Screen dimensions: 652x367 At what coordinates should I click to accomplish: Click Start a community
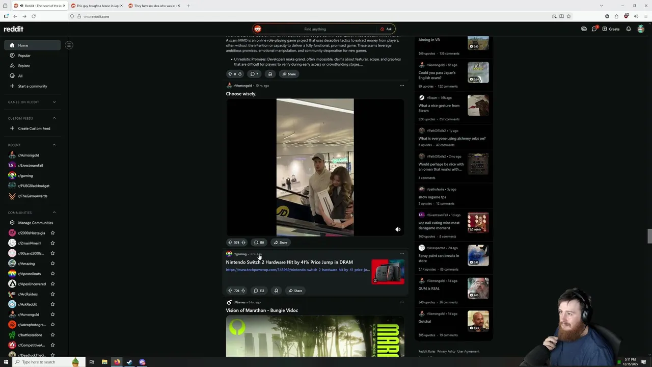tap(32, 86)
